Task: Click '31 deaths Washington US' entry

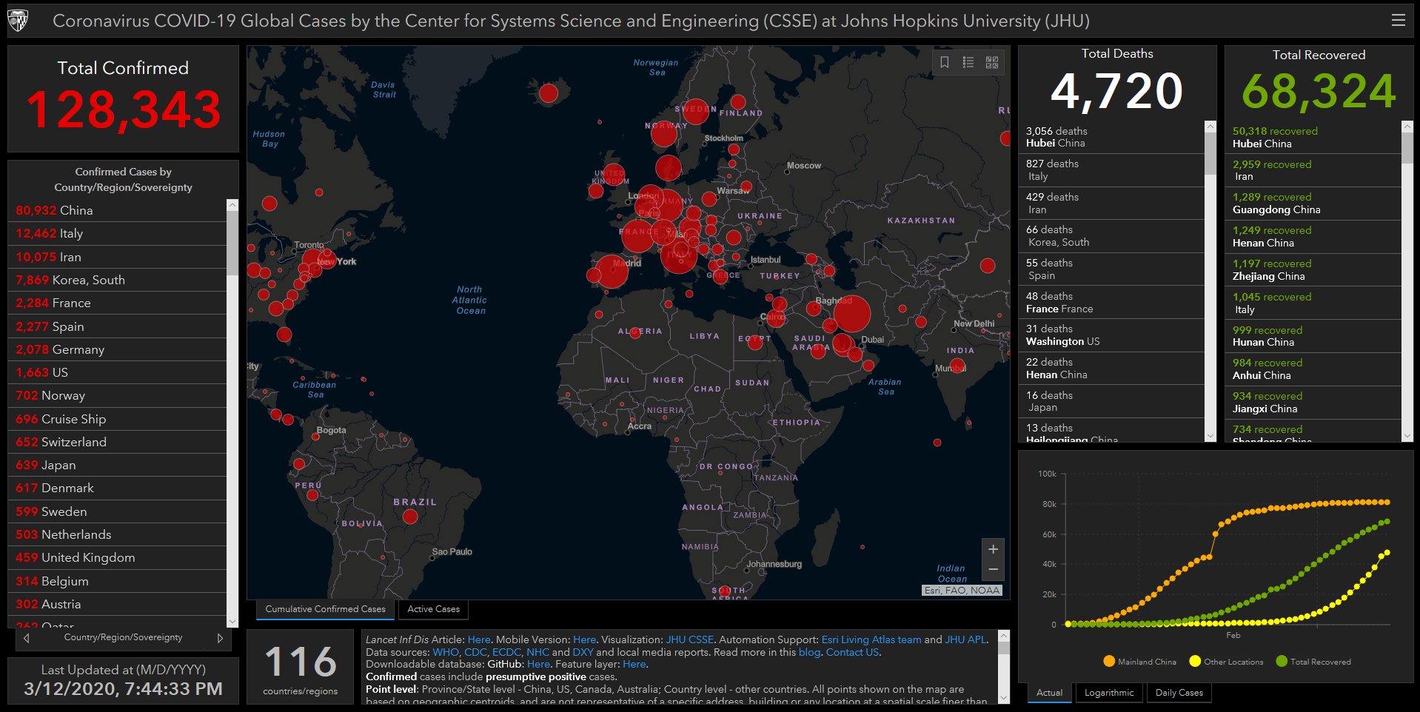Action: point(1111,335)
